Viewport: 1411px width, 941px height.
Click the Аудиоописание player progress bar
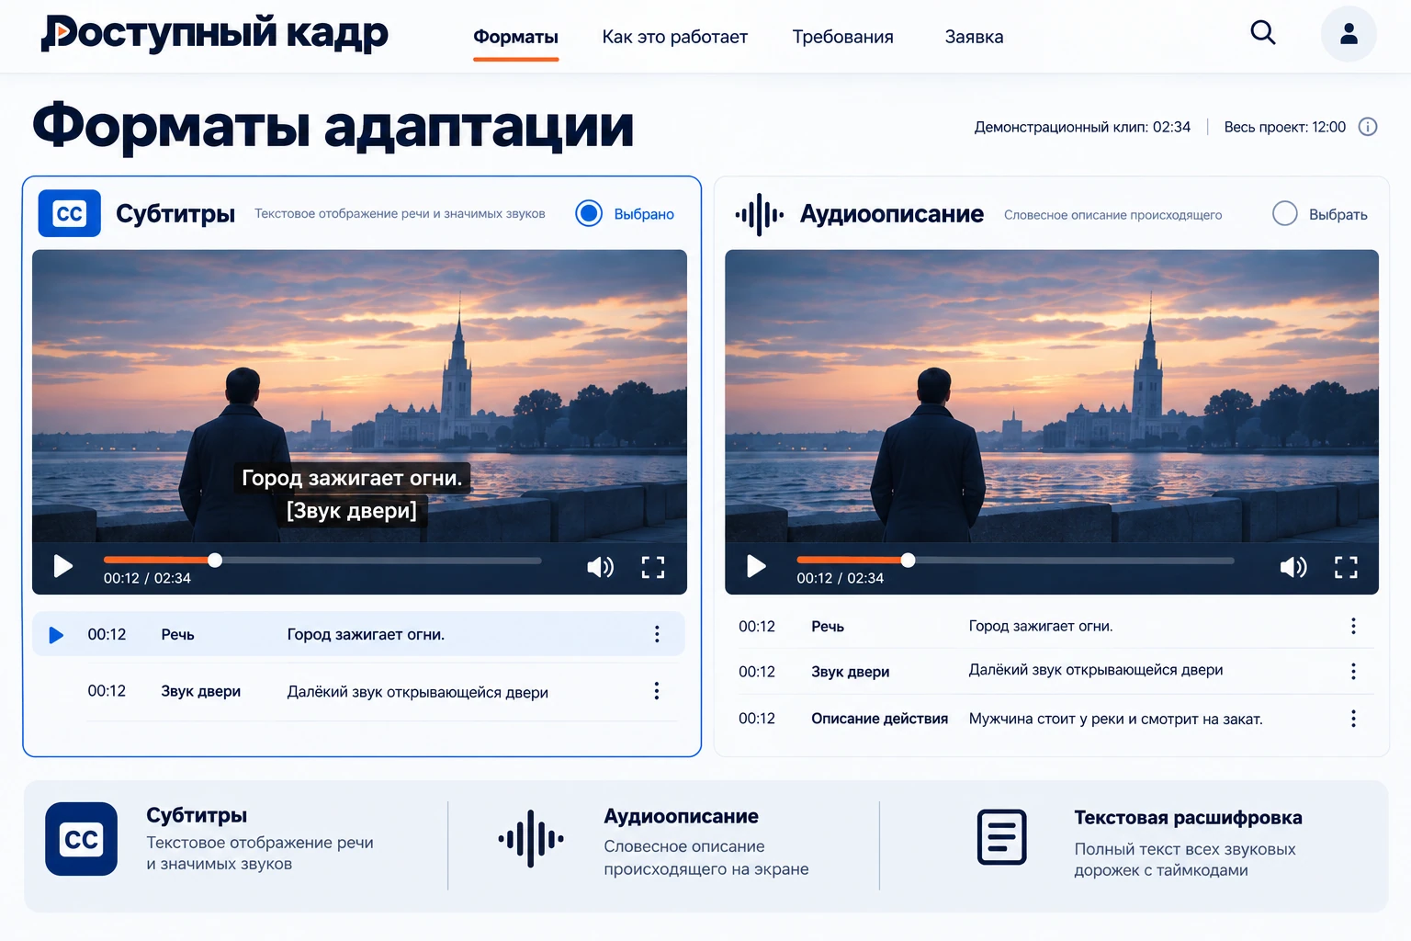pyautogui.click(x=1015, y=561)
